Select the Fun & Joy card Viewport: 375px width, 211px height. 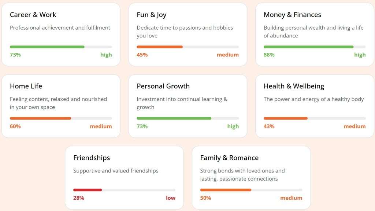click(187, 34)
